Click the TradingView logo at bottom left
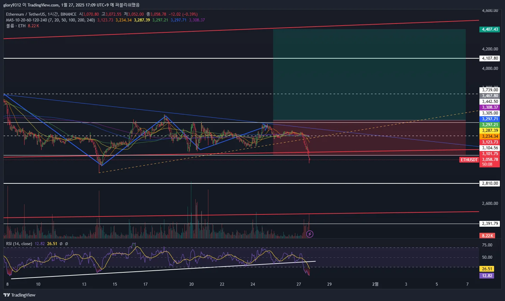This screenshot has width=505, height=301. (19, 295)
